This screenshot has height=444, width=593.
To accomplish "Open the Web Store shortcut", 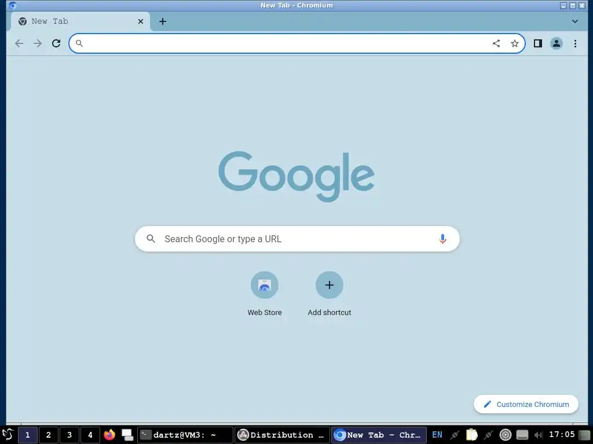I will (265, 294).
